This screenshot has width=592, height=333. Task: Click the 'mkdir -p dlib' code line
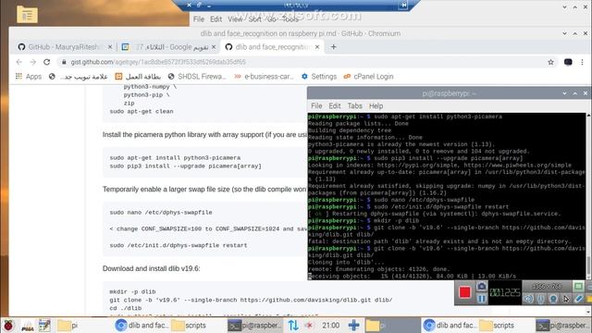(x=132, y=292)
